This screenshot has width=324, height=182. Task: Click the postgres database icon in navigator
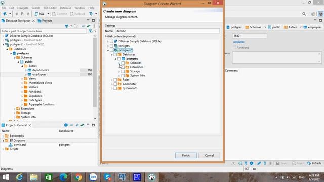tap(14, 53)
